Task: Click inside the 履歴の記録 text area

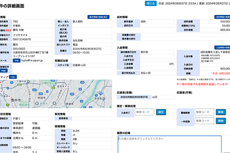Action: (x=169, y=143)
